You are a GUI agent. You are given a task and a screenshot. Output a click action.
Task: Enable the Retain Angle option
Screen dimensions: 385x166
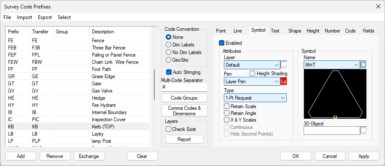pos(226,113)
